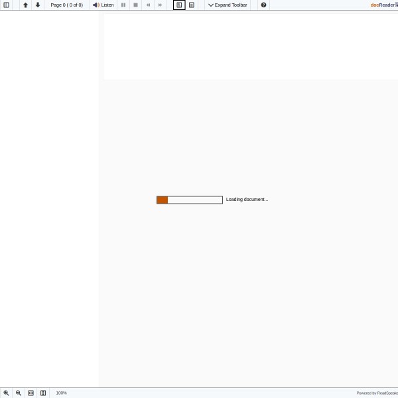
Task: Click the page number indicator field
Action: coord(66,5)
